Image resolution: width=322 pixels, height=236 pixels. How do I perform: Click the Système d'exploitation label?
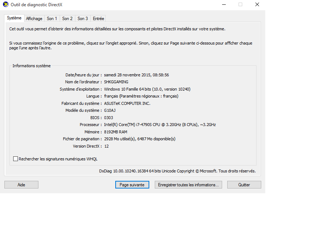81,89
